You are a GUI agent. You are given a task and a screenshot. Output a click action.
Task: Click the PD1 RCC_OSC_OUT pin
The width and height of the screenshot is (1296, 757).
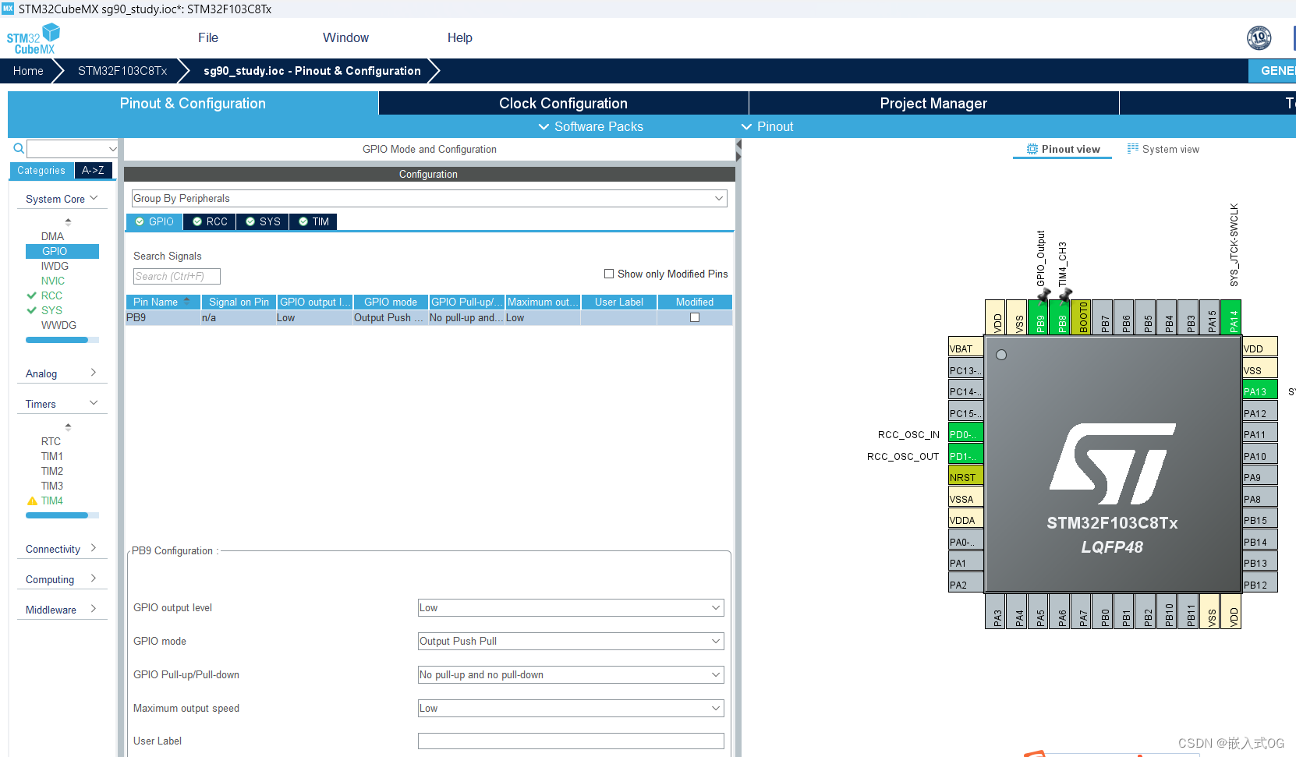pyautogui.click(x=965, y=455)
